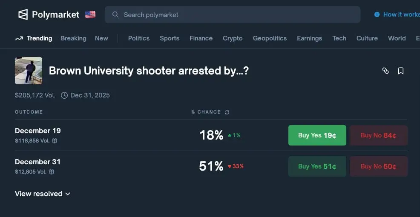Buy Yes at 51¢ for December 31
Viewport: 420px width, 217px height.
click(317, 166)
